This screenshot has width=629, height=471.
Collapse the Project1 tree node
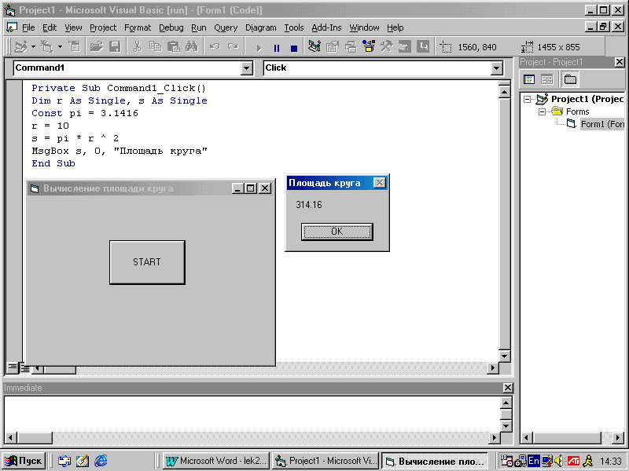(527, 99)
